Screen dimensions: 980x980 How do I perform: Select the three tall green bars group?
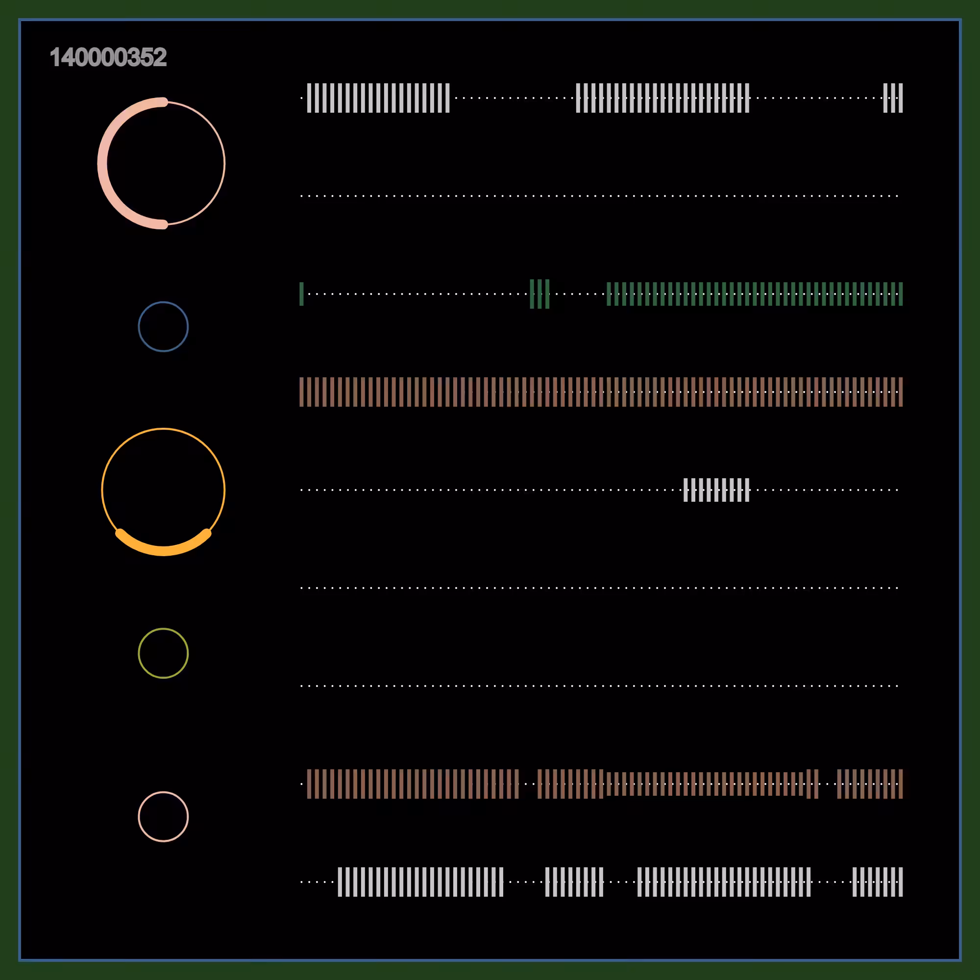pyautogui.click(x=539, y=294)
